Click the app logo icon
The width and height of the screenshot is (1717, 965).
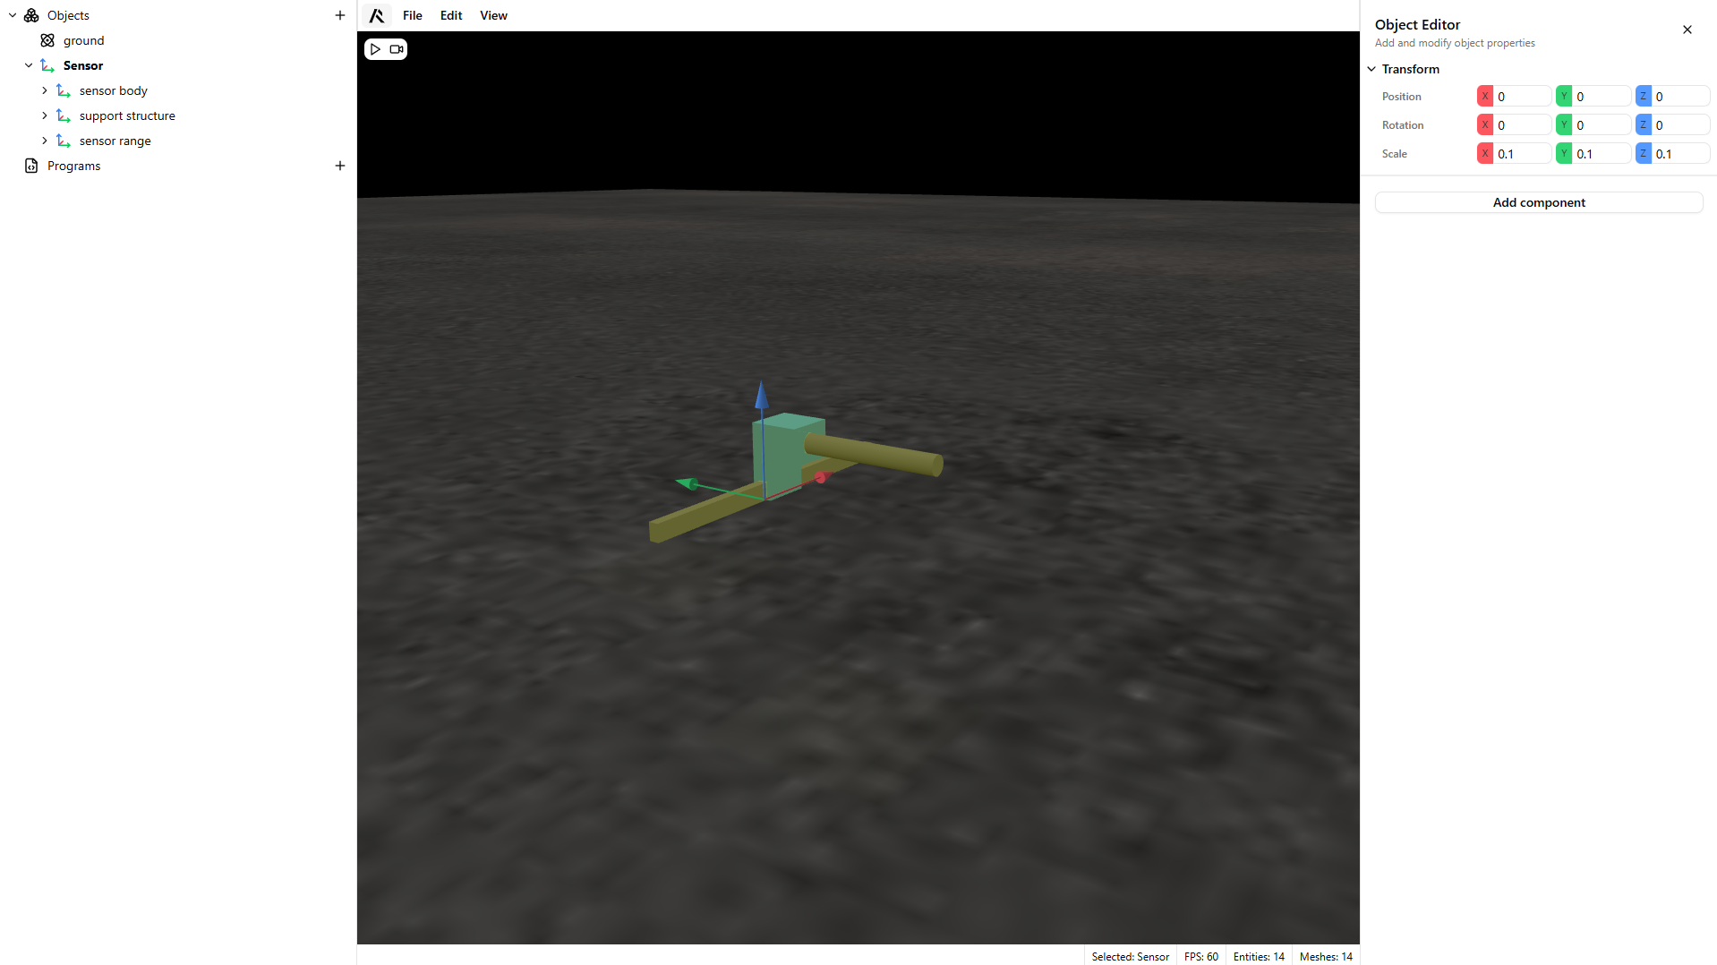click(x=377, y=15)
